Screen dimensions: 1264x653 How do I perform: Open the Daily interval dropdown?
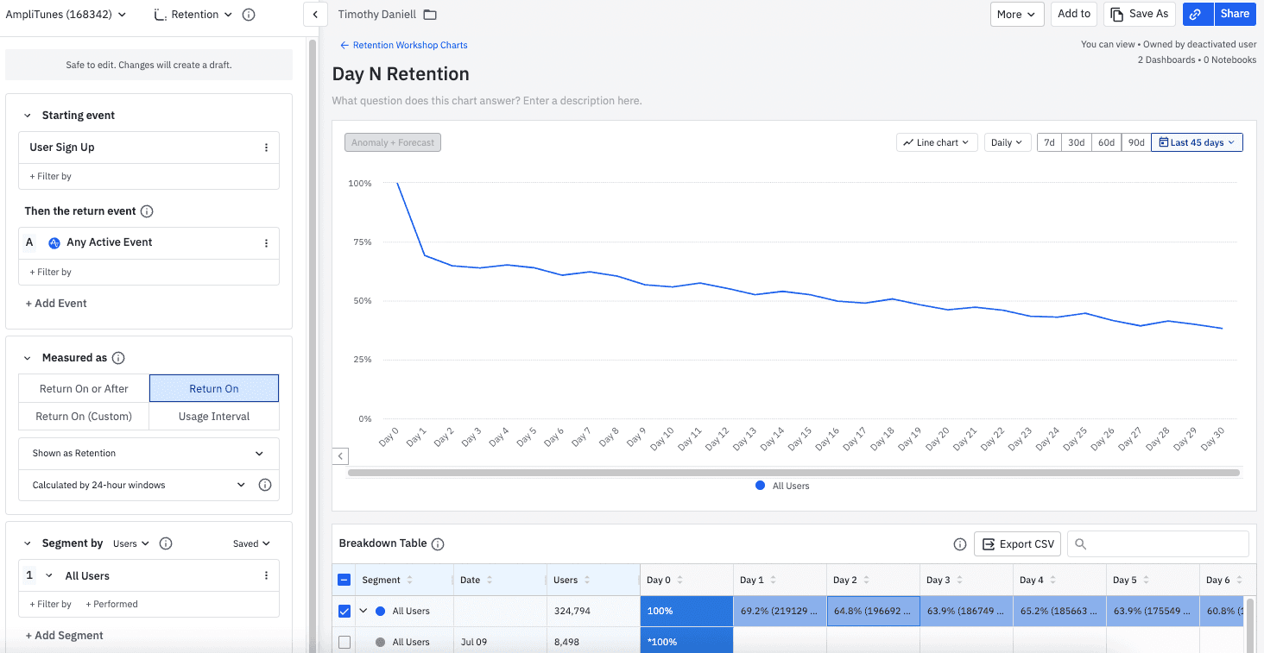point(1007,141)
